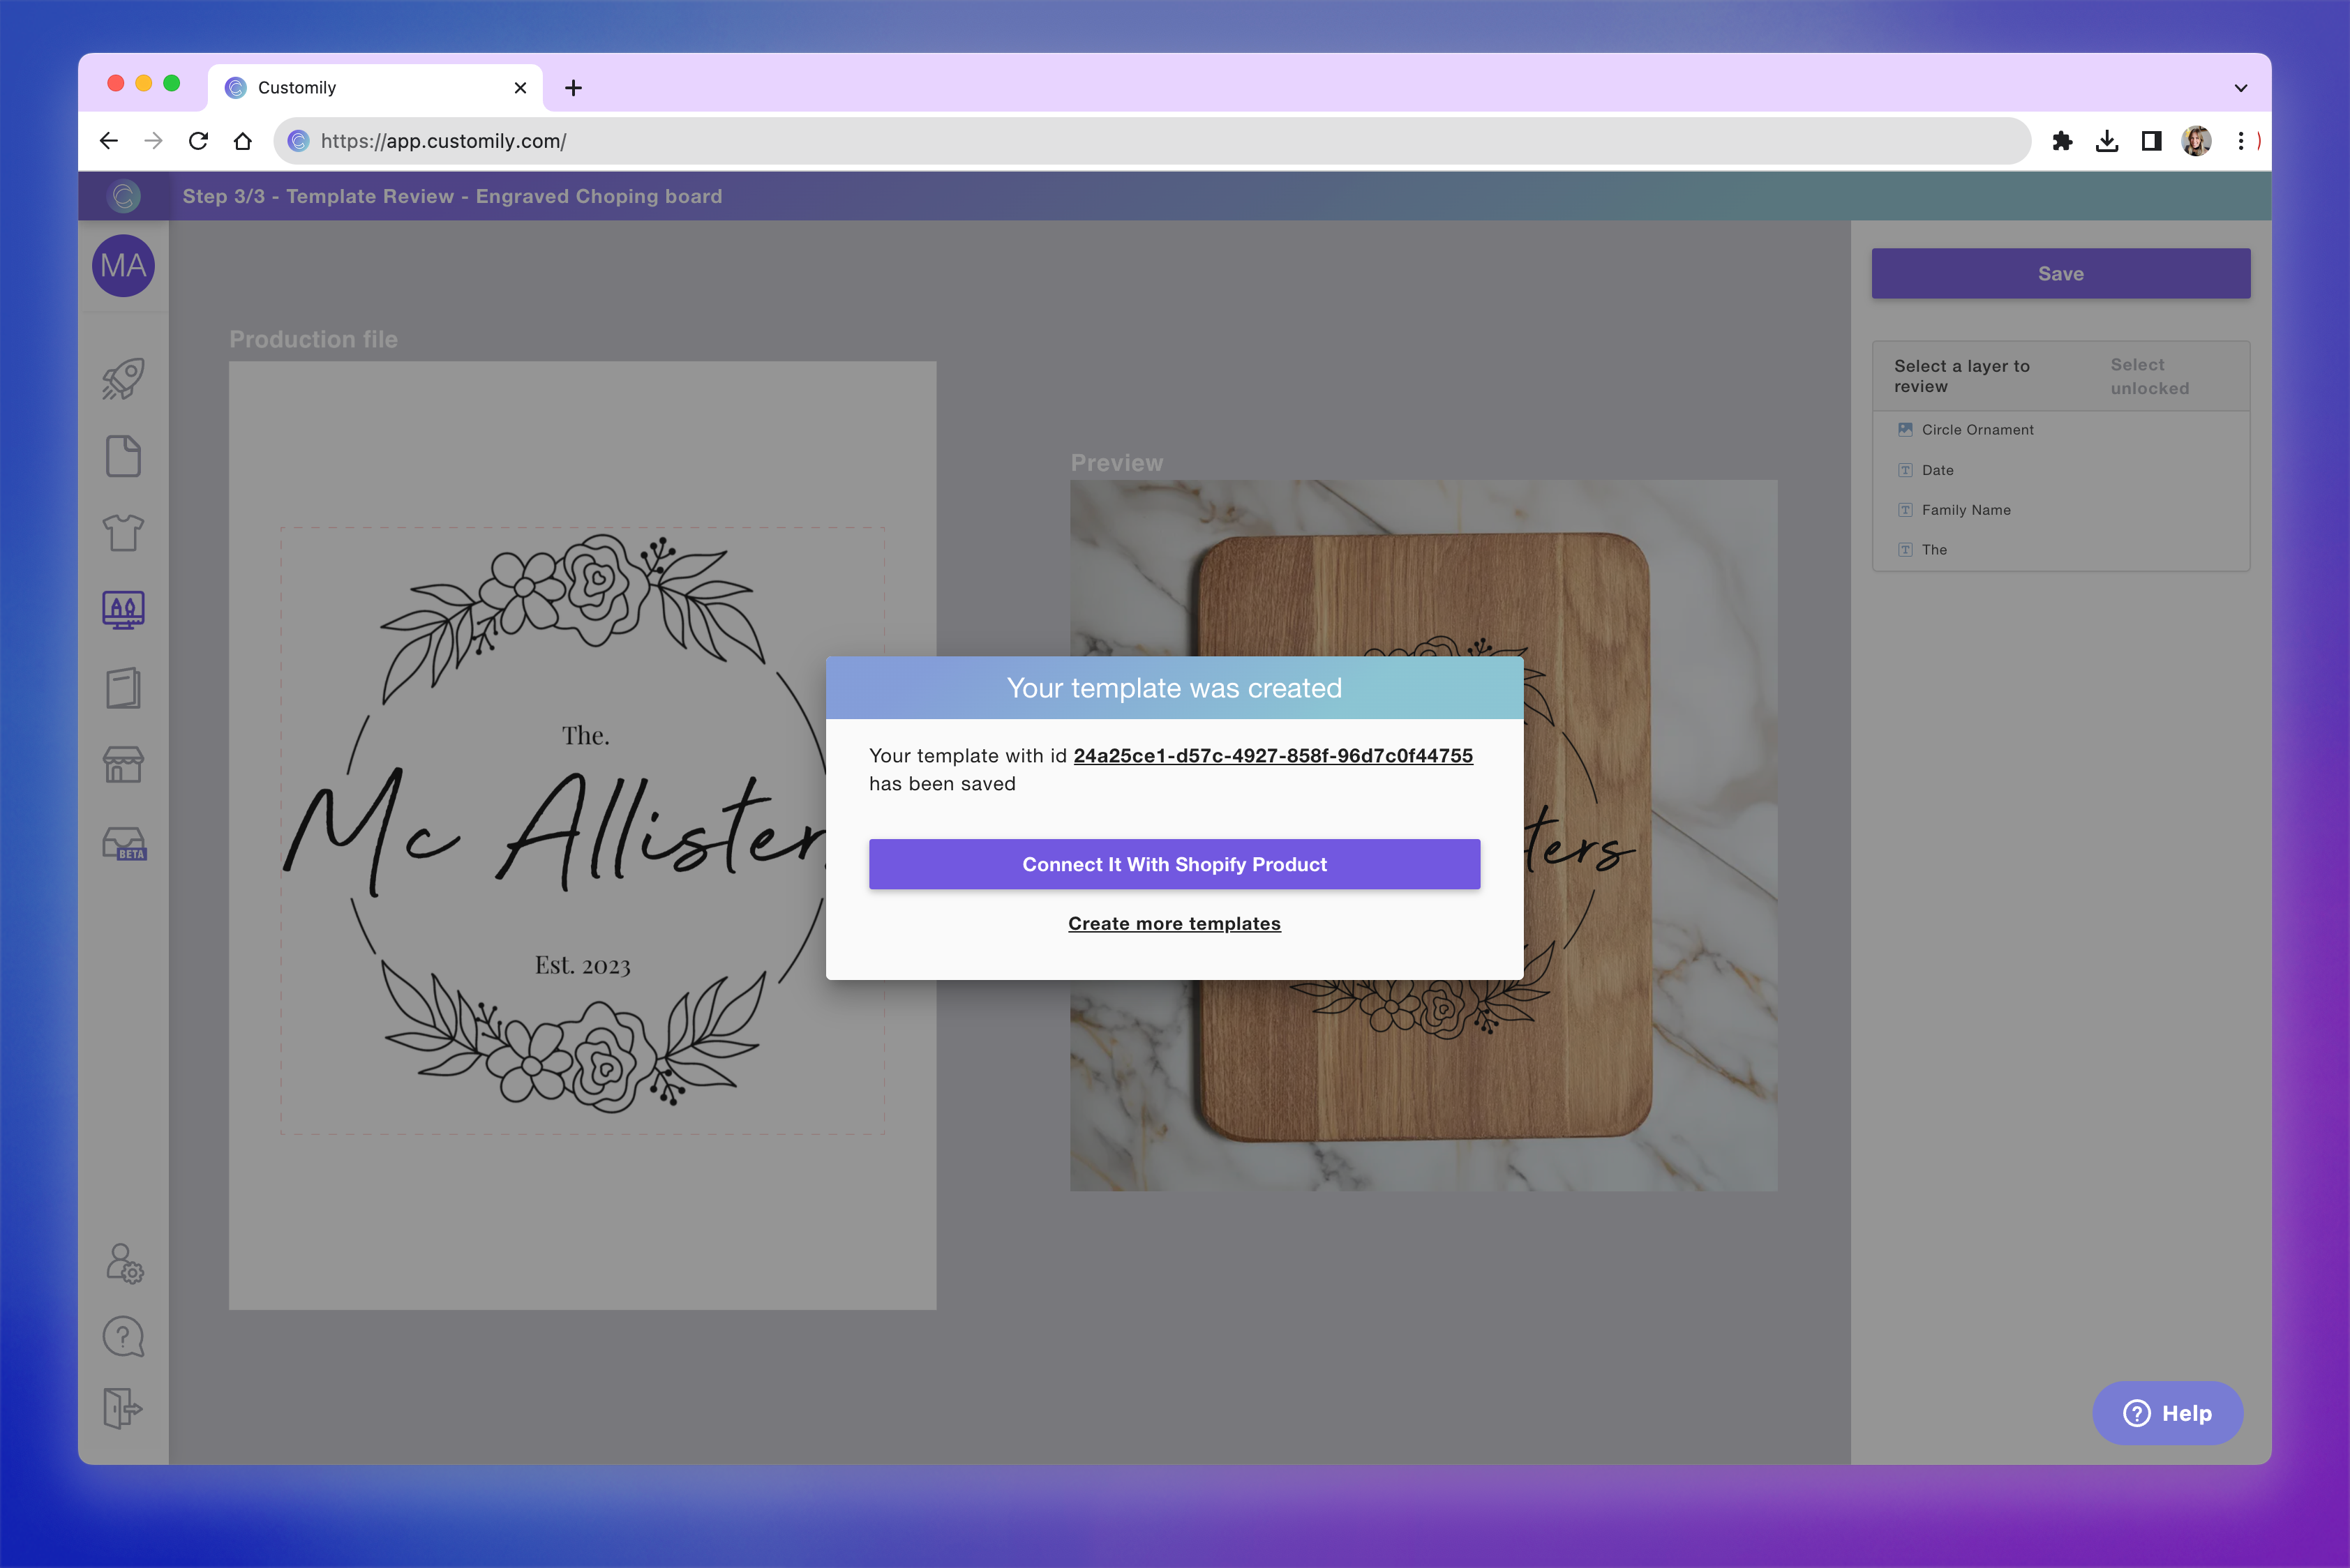
Task: Select the t-shirt products icon
Action: 123,533
